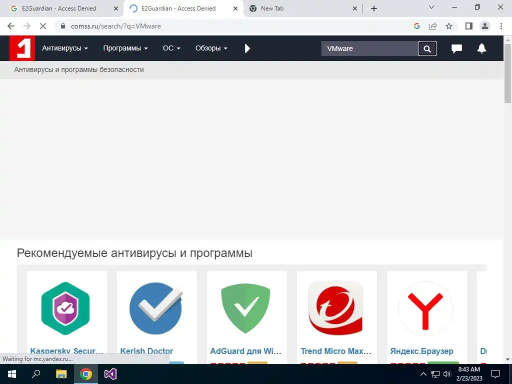Close the New Tab tab
This screenshot has height=384, width=512.
point(355,9)
